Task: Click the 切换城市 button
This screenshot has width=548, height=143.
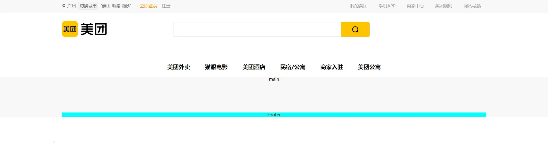Action: (x=88, y=6)
